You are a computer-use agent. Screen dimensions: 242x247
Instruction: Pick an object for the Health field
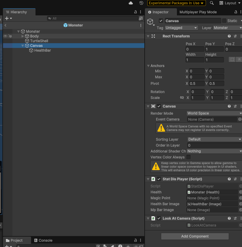pos(241,192)
